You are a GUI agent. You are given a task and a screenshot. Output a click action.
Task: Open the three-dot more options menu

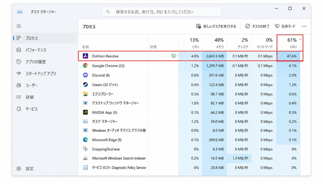click(304, 26)
